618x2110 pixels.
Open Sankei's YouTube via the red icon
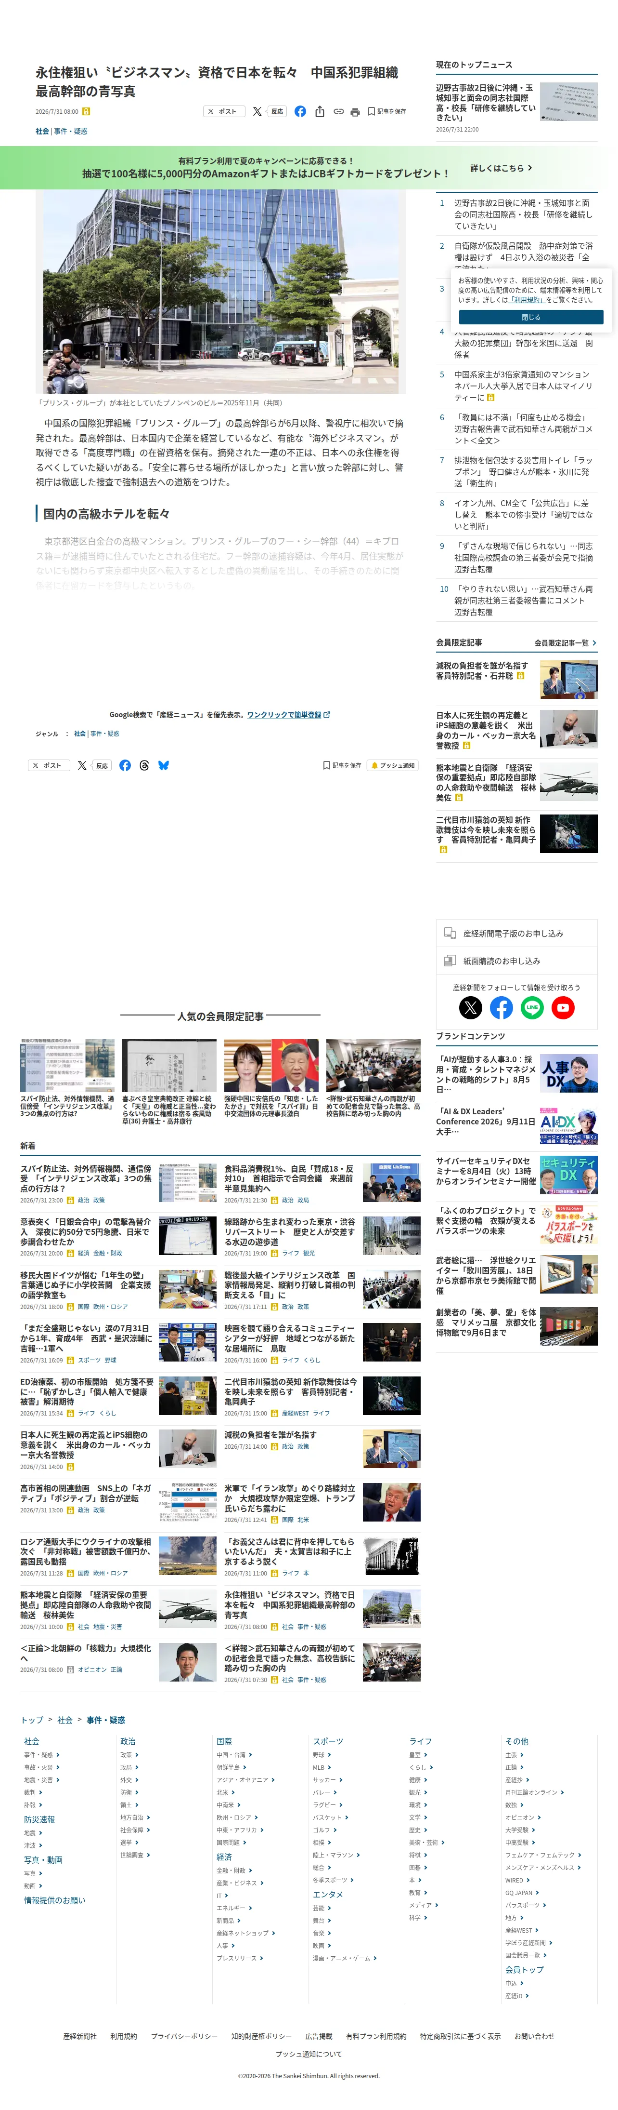click(x=563, y=1007)
